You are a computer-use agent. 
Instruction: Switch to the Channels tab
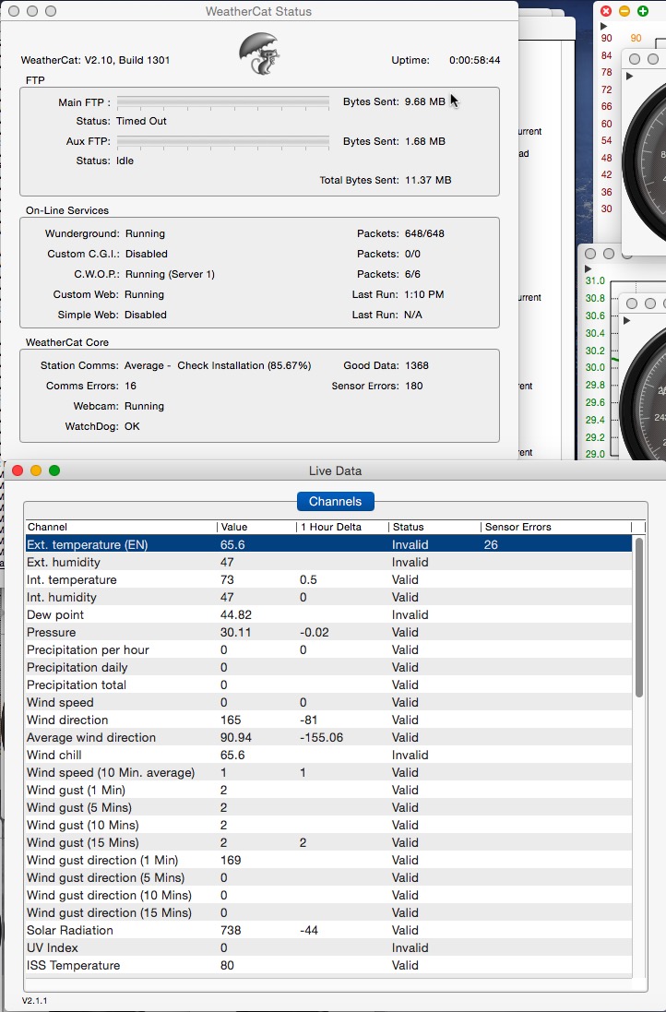pyautogui.click(x=335, y=502)
